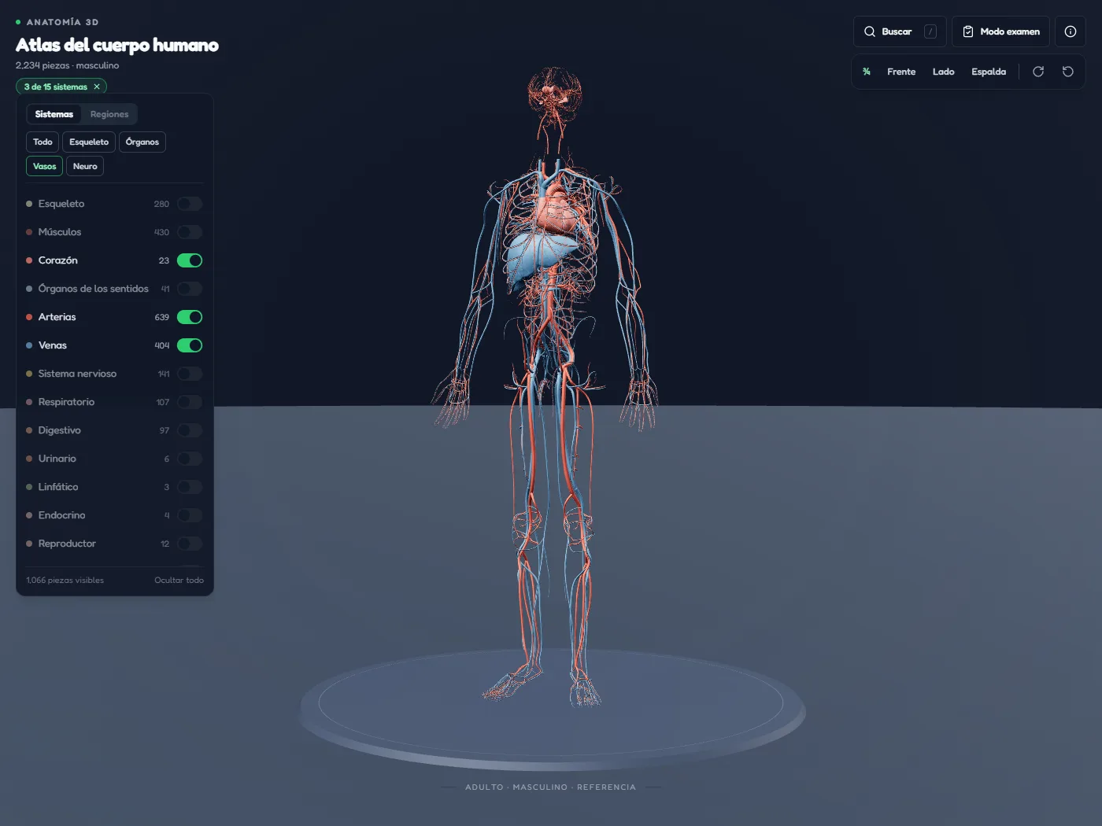Switch to Espalda view

[x=989, y=72]
